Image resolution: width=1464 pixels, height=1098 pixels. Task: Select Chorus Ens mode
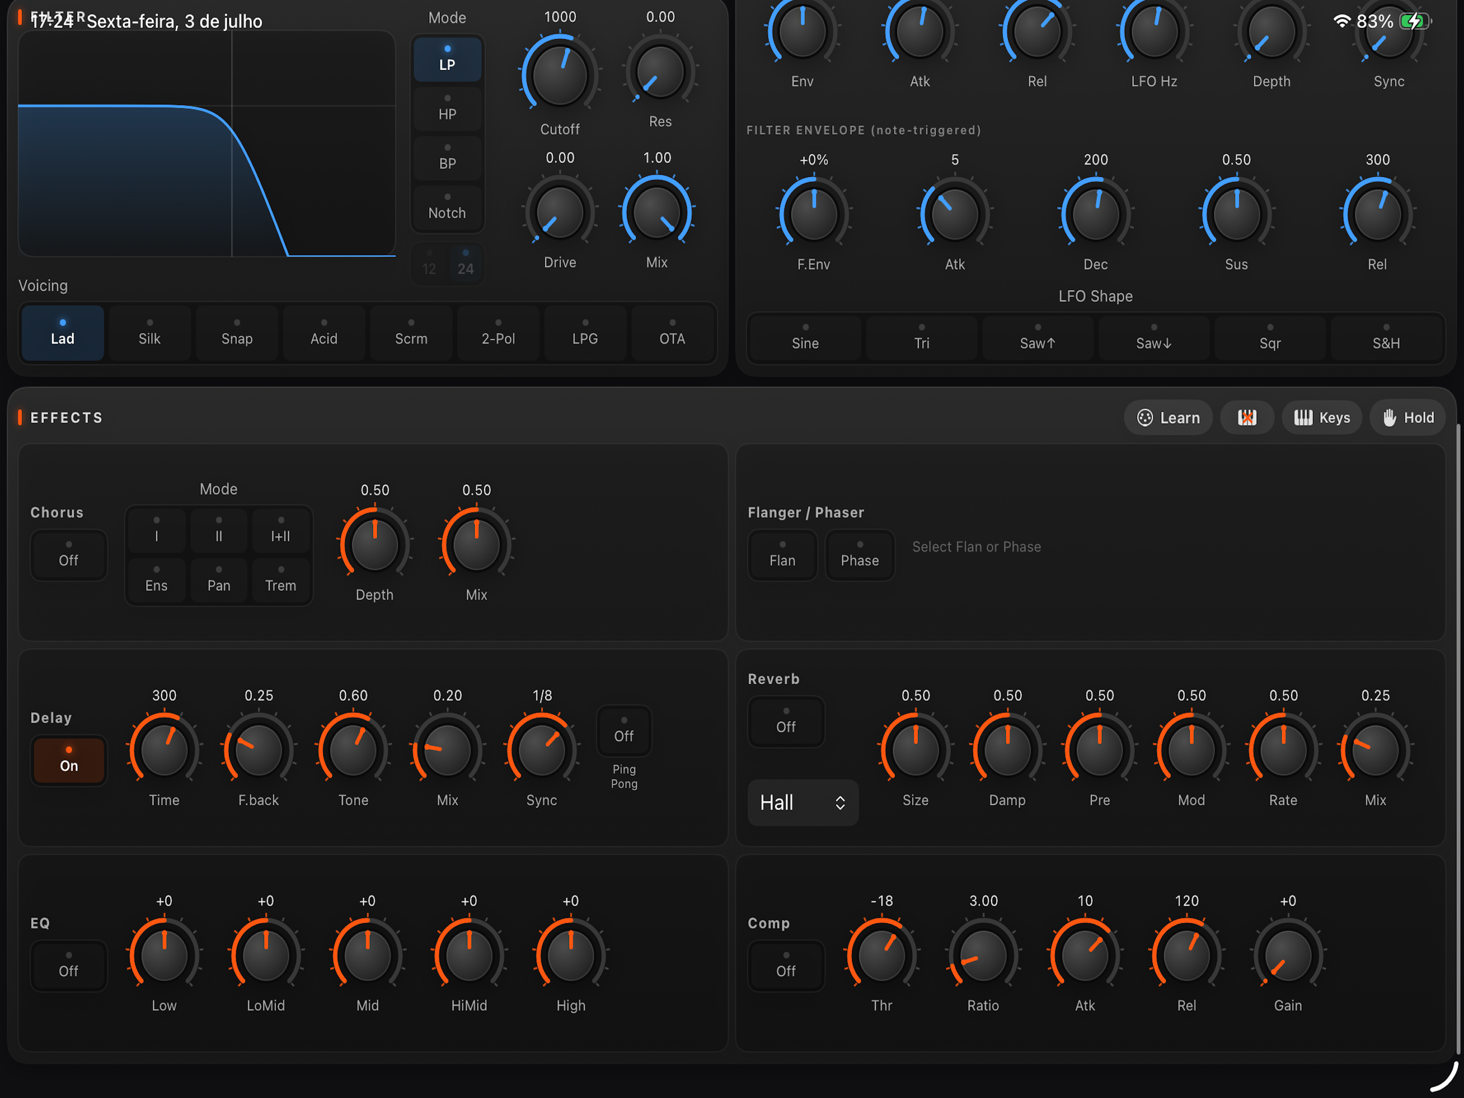(157, 580)
